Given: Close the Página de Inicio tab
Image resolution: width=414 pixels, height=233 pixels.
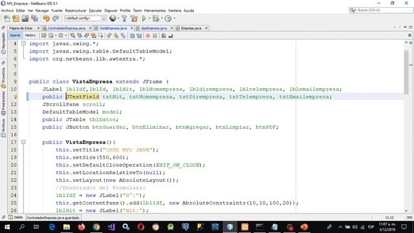Looking at the screenshot, I should tap(38, 28).
